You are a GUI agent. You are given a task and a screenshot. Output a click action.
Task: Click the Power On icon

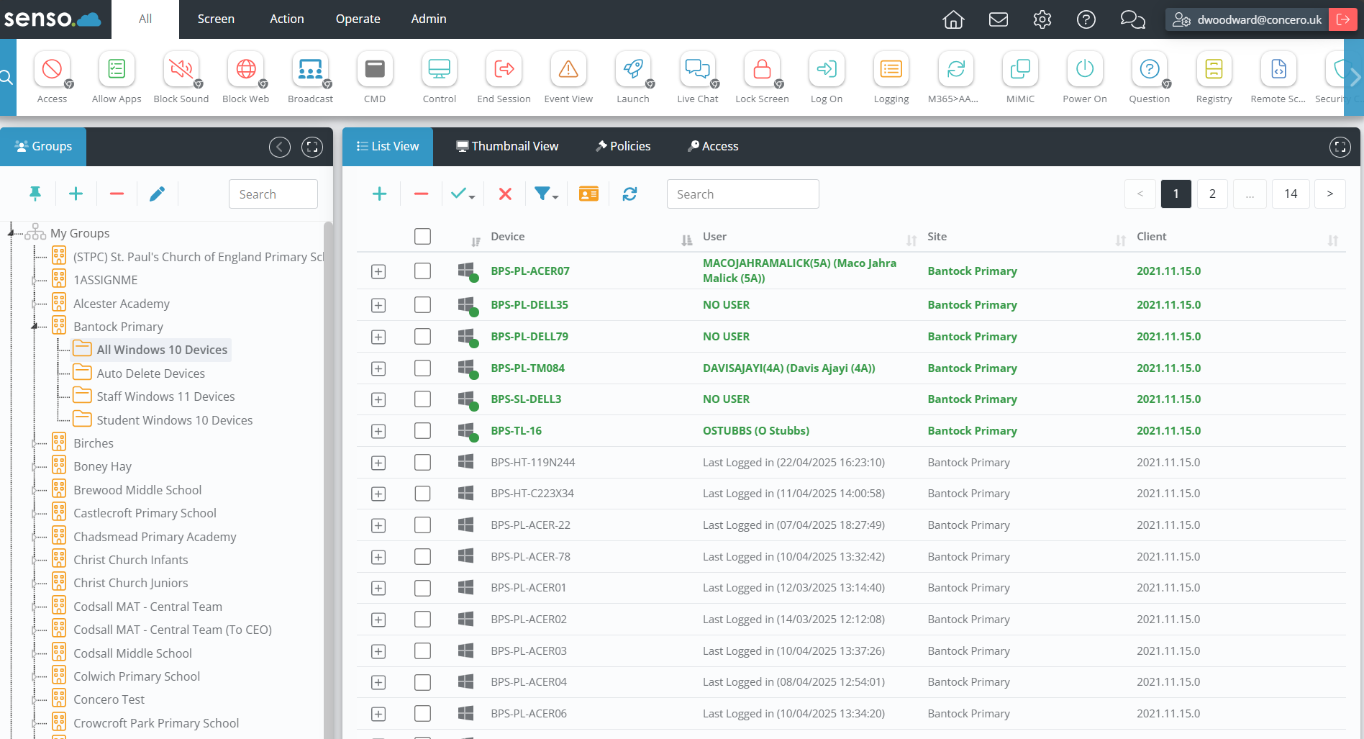click(1084, 70)
